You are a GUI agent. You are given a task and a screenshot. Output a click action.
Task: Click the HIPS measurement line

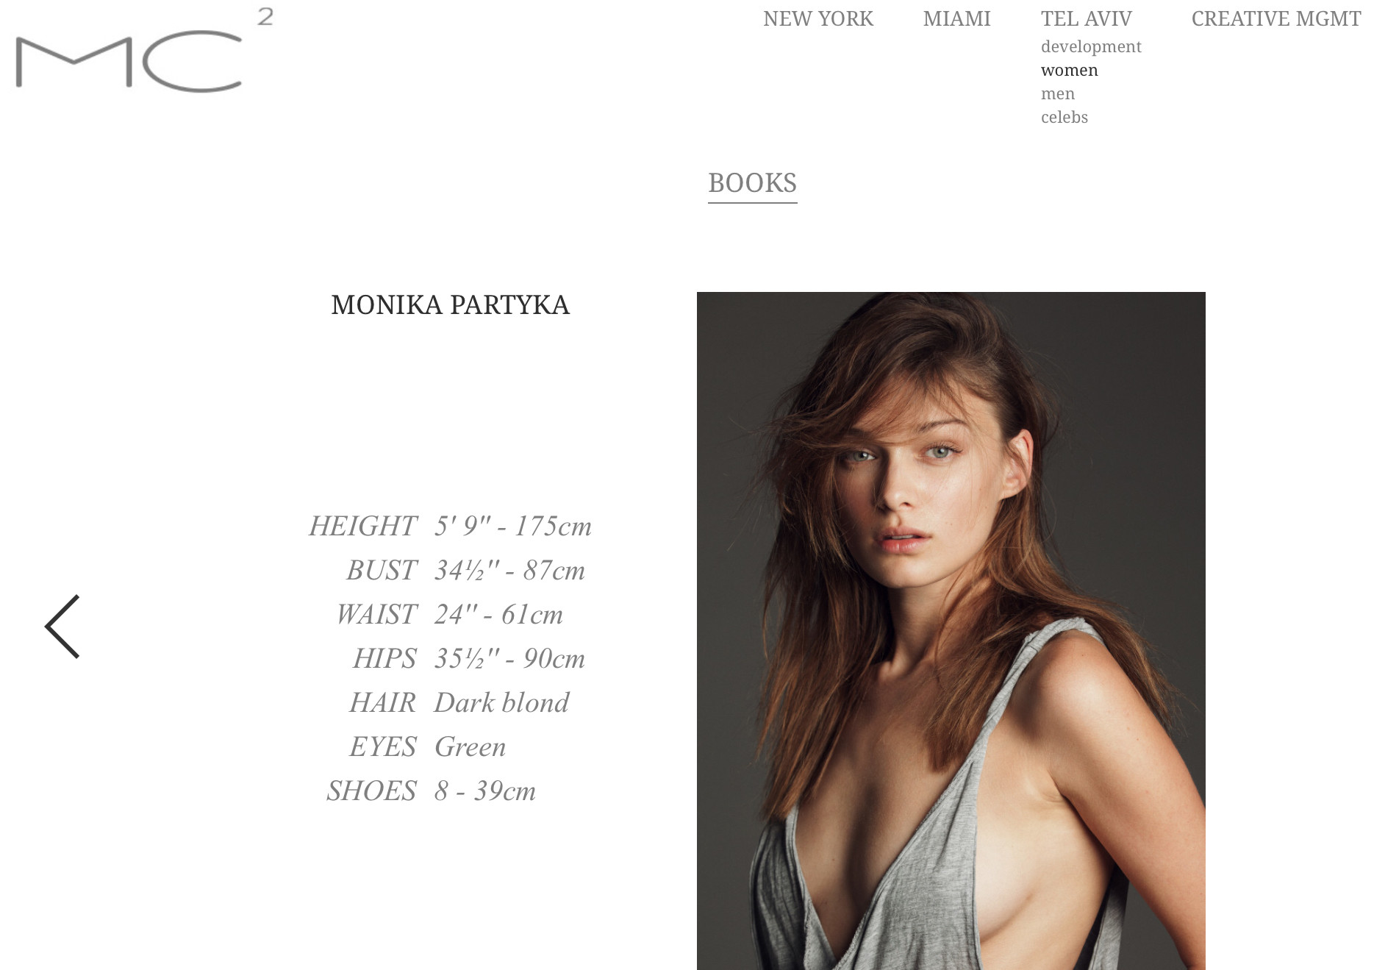(469, 659)
